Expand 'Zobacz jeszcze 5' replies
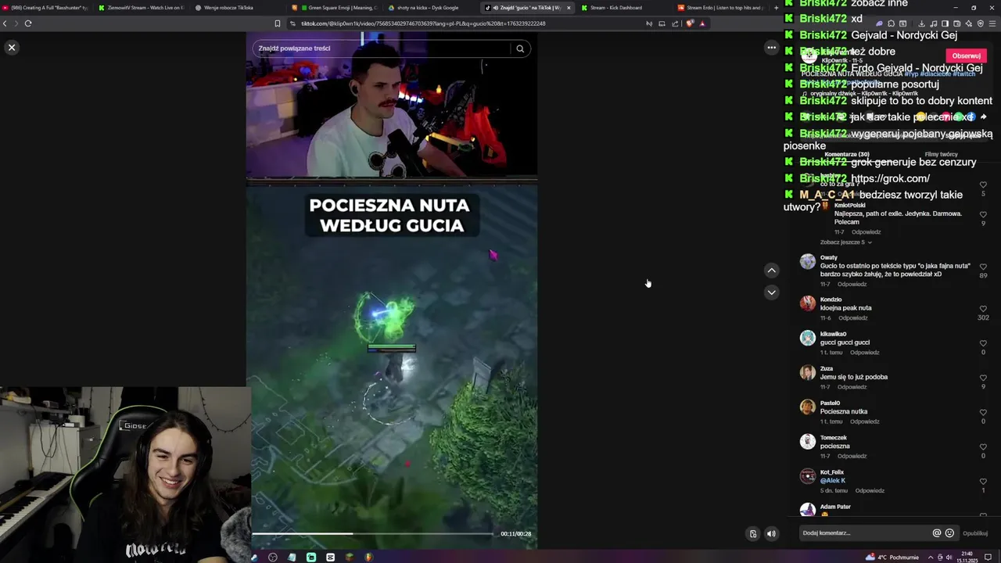1001x563 pixels. coord(846,242)
